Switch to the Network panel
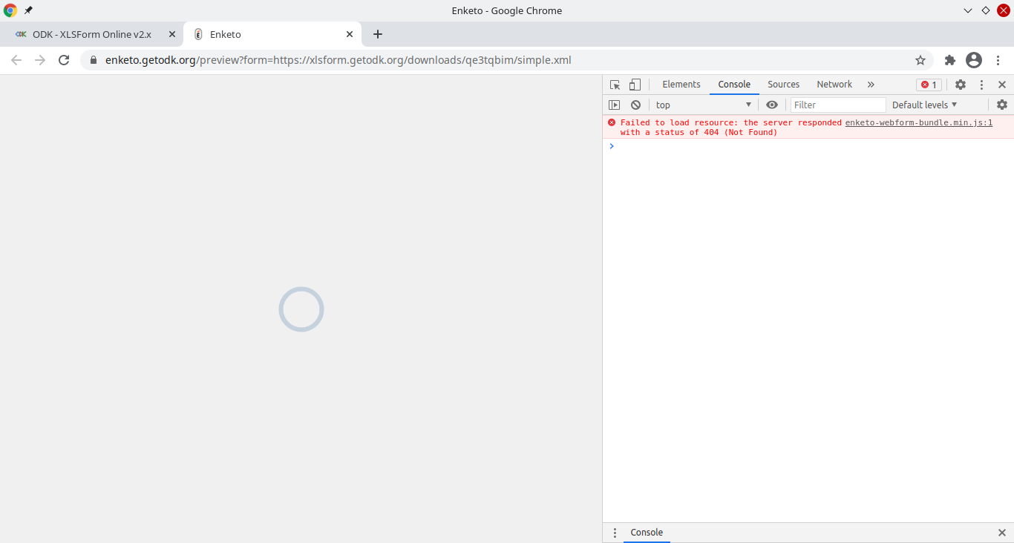 pos(834,85)
